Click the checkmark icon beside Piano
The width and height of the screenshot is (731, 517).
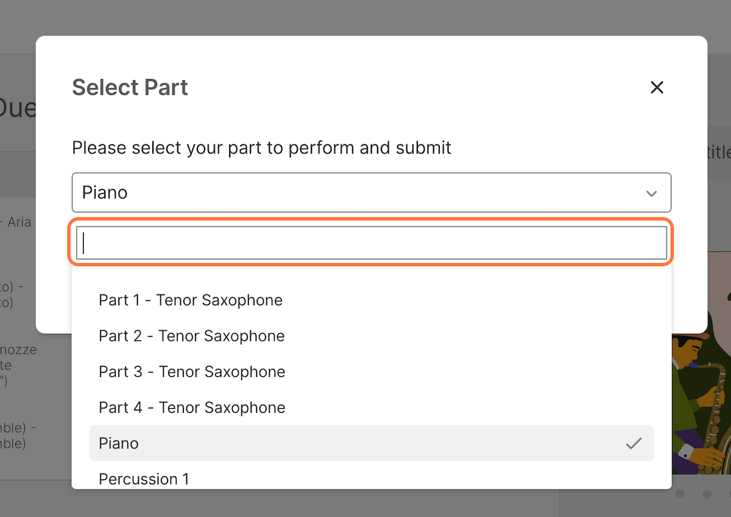coord(634,444)
